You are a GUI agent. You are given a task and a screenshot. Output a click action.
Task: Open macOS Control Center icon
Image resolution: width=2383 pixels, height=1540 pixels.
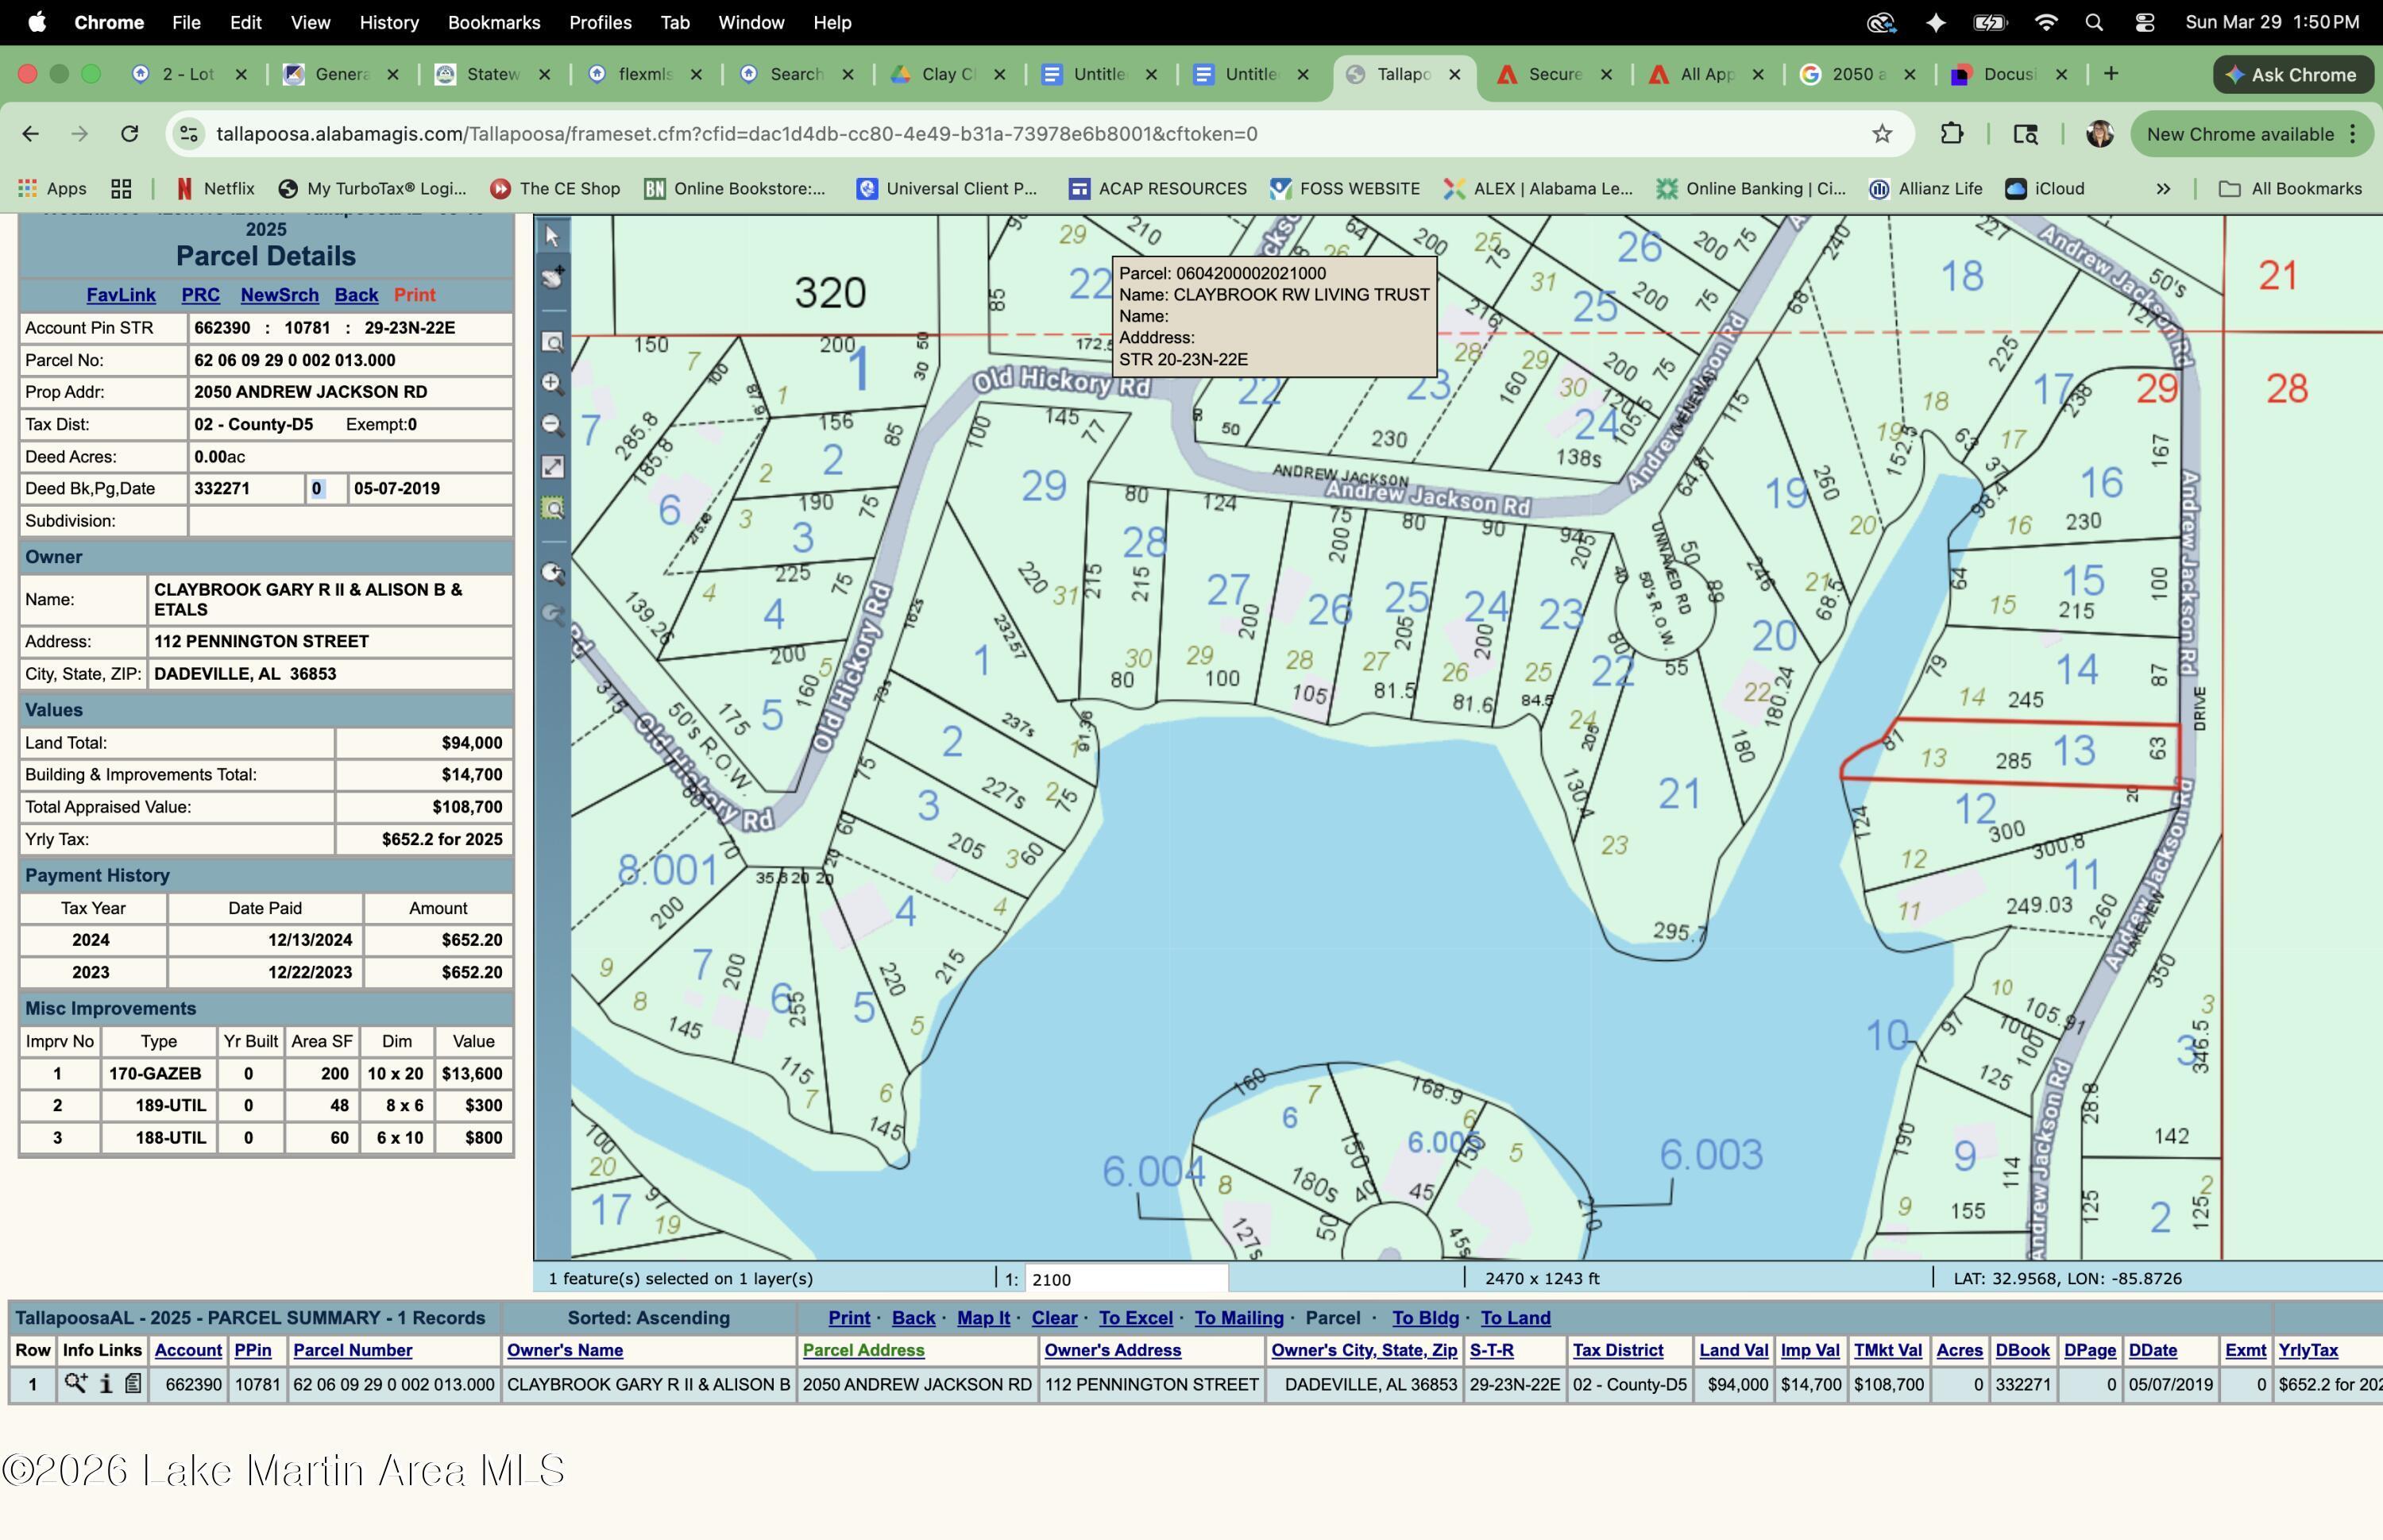tap(2144, 22)
